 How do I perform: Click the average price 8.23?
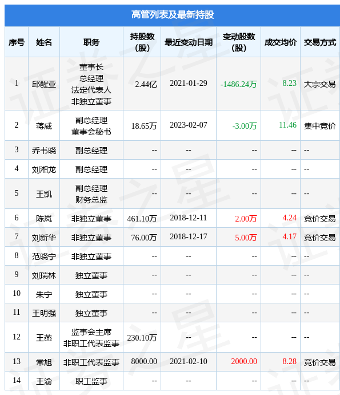[x=290, y=83]
